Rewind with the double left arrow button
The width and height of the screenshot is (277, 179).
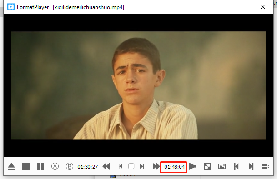[106, 166]
